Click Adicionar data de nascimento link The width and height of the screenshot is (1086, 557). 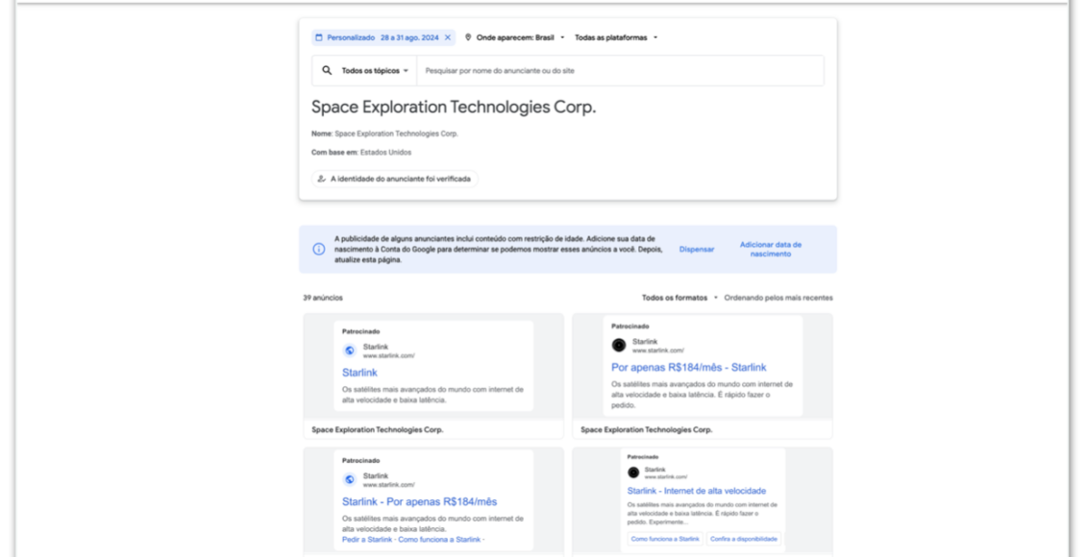(770, 249)
